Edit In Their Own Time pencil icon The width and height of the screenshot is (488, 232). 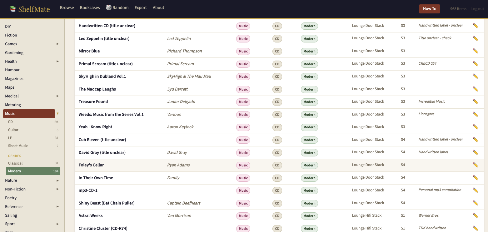(476, 178)
